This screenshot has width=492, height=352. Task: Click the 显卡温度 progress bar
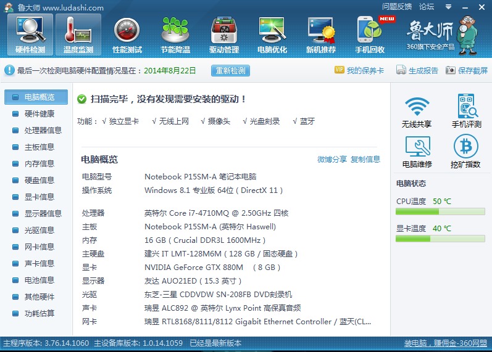pos(440,239)
